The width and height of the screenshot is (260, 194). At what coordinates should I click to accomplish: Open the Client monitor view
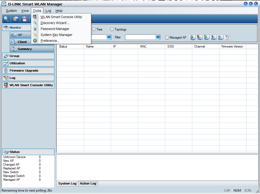(x=32, y=42)
